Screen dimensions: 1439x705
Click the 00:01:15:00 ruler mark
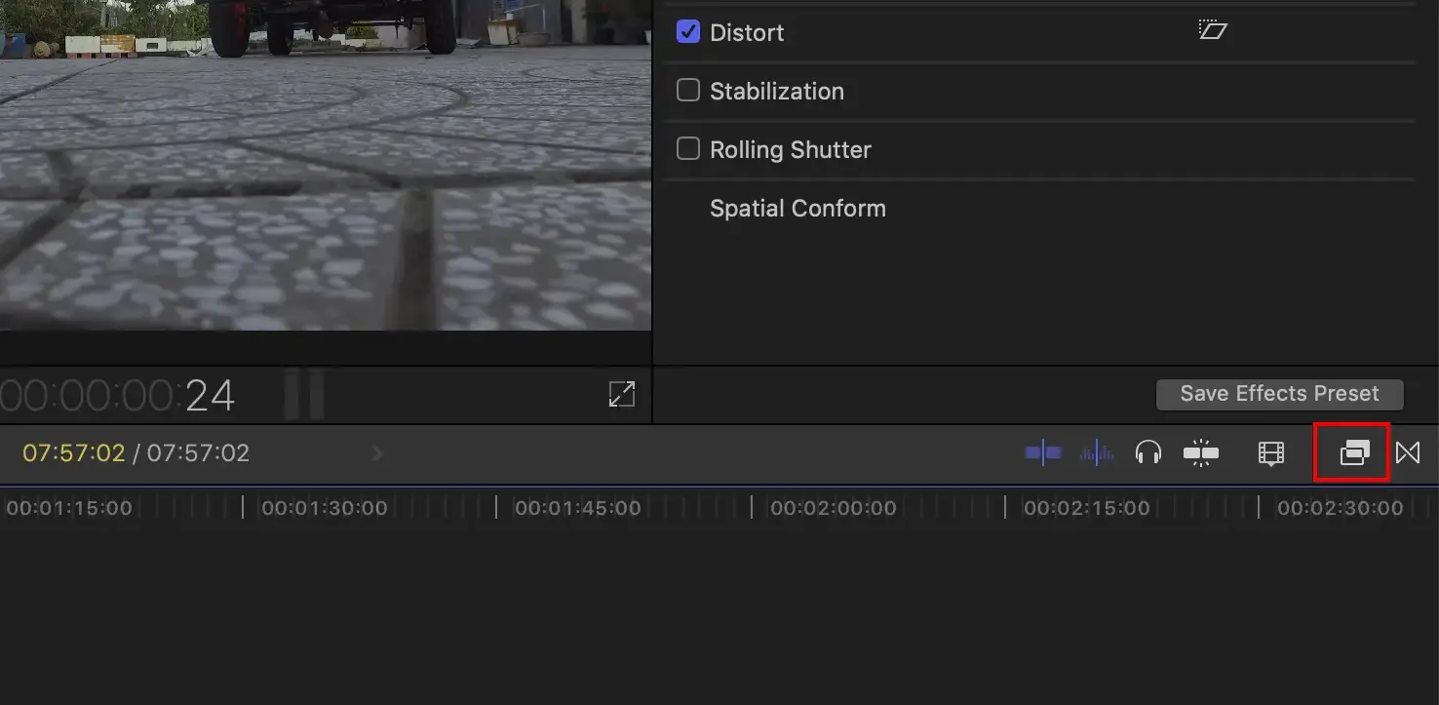tap(68, 508)
